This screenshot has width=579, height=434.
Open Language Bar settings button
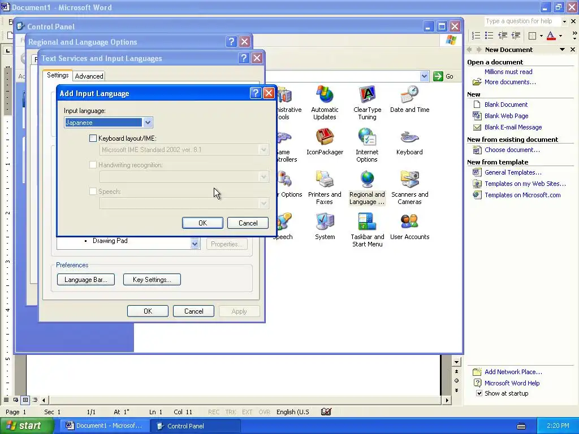click(86, 279)
